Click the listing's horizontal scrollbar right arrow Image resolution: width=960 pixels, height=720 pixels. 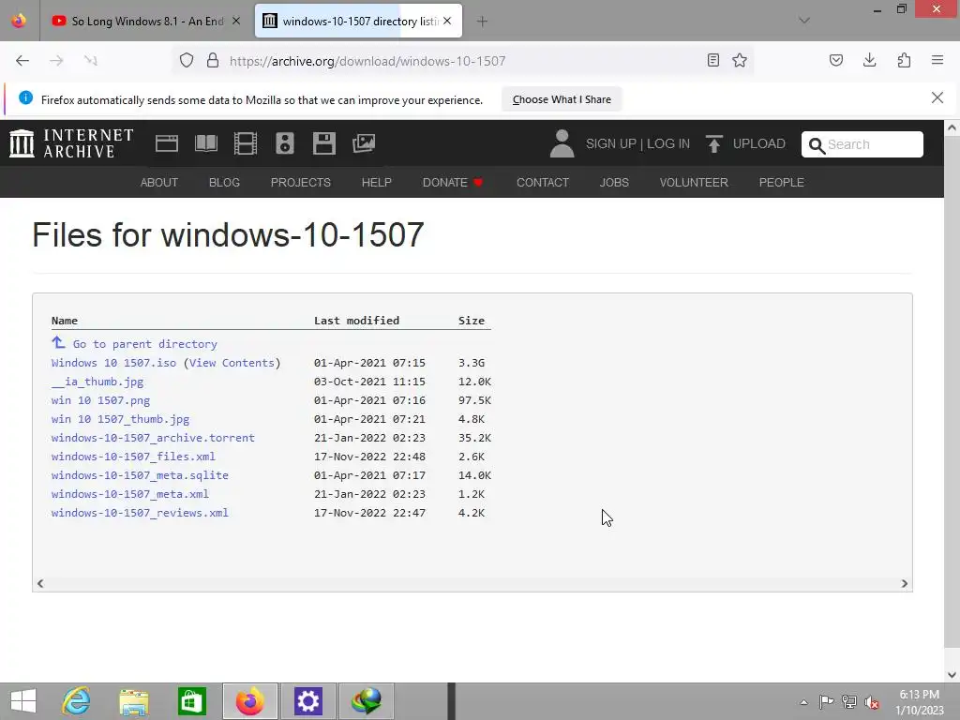click(905, 583)
